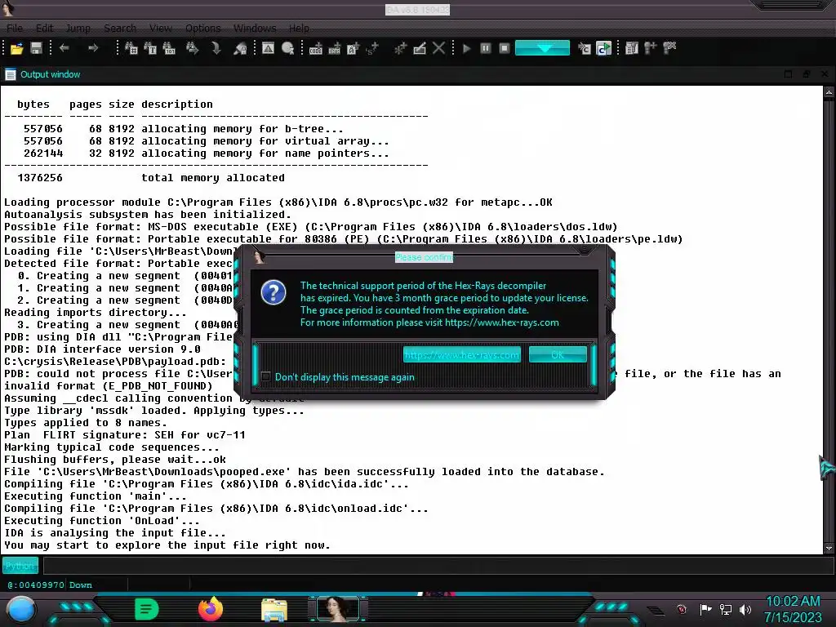Click the CODE convert toolbar icon

316,48
